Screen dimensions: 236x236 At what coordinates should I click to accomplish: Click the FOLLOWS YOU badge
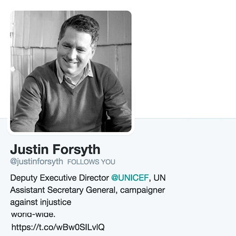coord(92,162)
